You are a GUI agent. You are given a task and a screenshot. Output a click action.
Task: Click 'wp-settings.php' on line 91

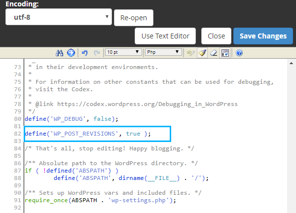click(139, 200)
